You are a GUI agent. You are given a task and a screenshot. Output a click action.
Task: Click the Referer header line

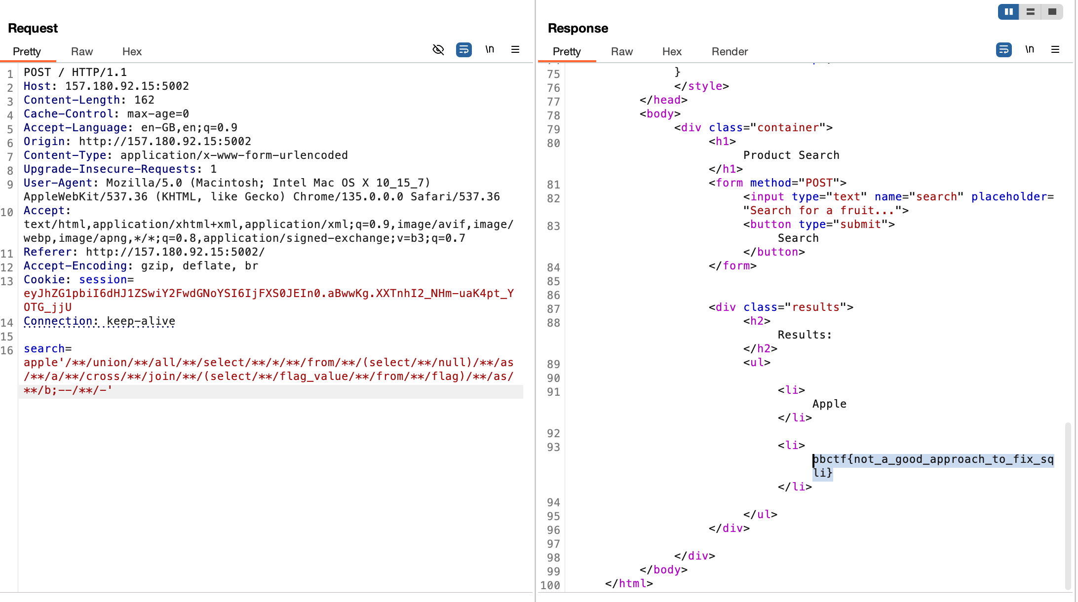click(144, 252)
